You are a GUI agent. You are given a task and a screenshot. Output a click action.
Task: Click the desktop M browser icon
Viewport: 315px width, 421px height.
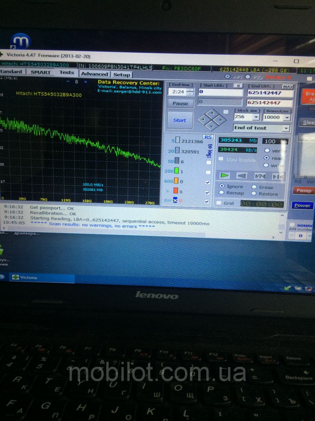tap(21, 41)
